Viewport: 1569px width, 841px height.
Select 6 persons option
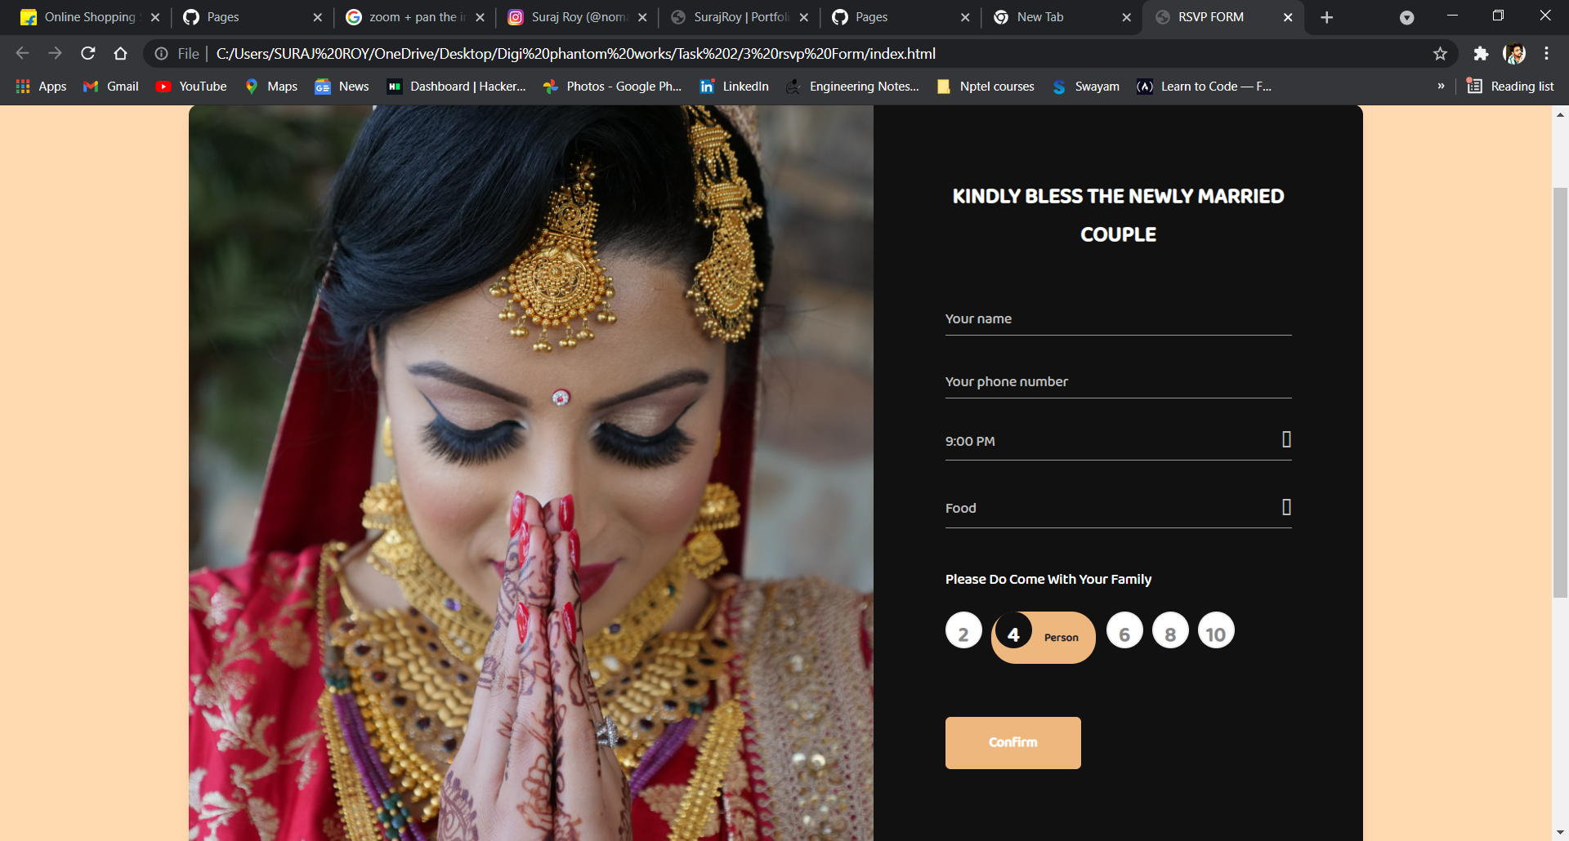pos(1124,631)
